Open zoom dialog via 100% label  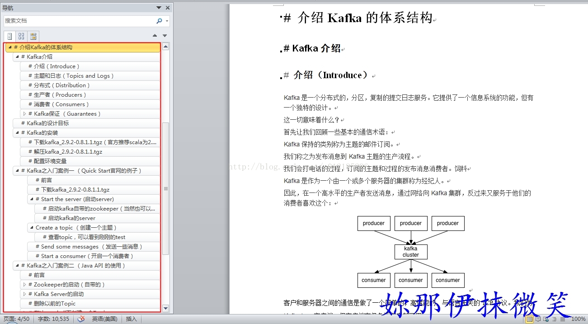point(579,319)
